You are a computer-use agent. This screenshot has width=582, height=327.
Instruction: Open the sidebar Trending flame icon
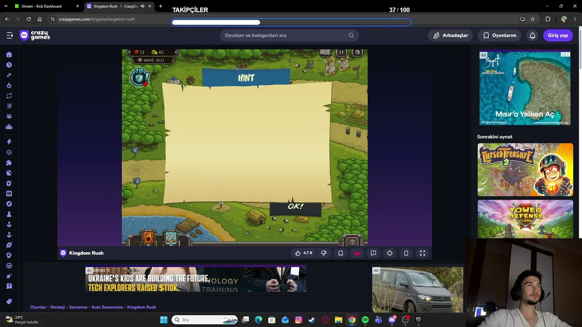click(9, 85)
